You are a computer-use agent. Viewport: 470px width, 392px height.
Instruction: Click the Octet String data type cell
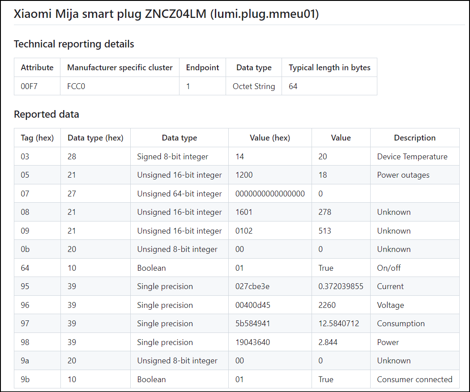253,86
